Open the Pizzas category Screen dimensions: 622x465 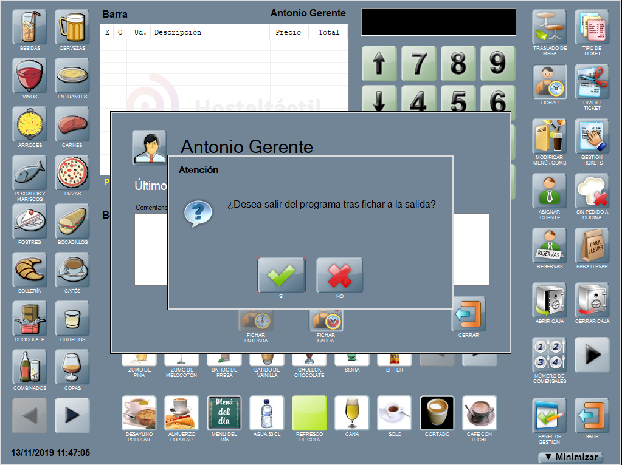[72, 172]
